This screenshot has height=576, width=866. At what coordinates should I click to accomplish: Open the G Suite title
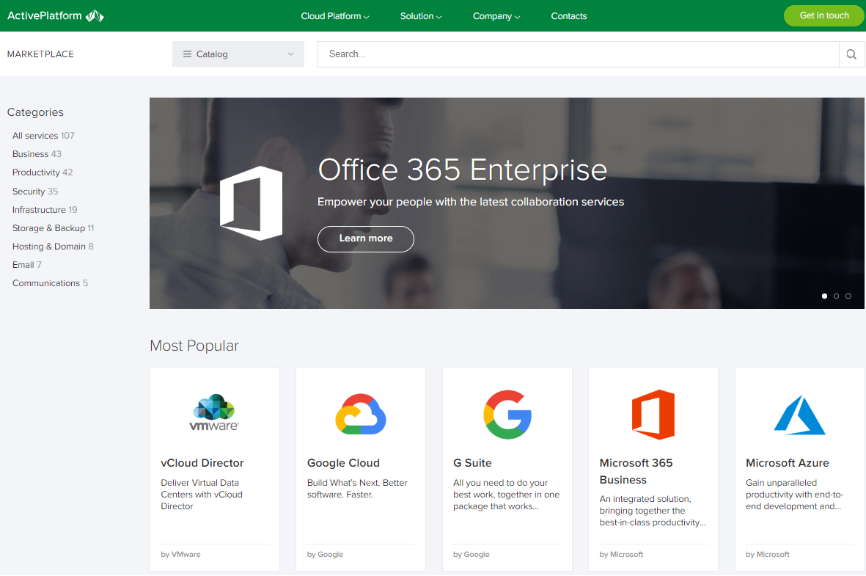pos(472,463)
